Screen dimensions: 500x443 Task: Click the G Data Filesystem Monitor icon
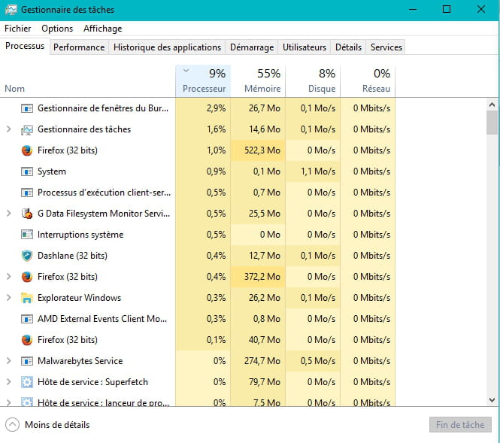tap(27, 214)
